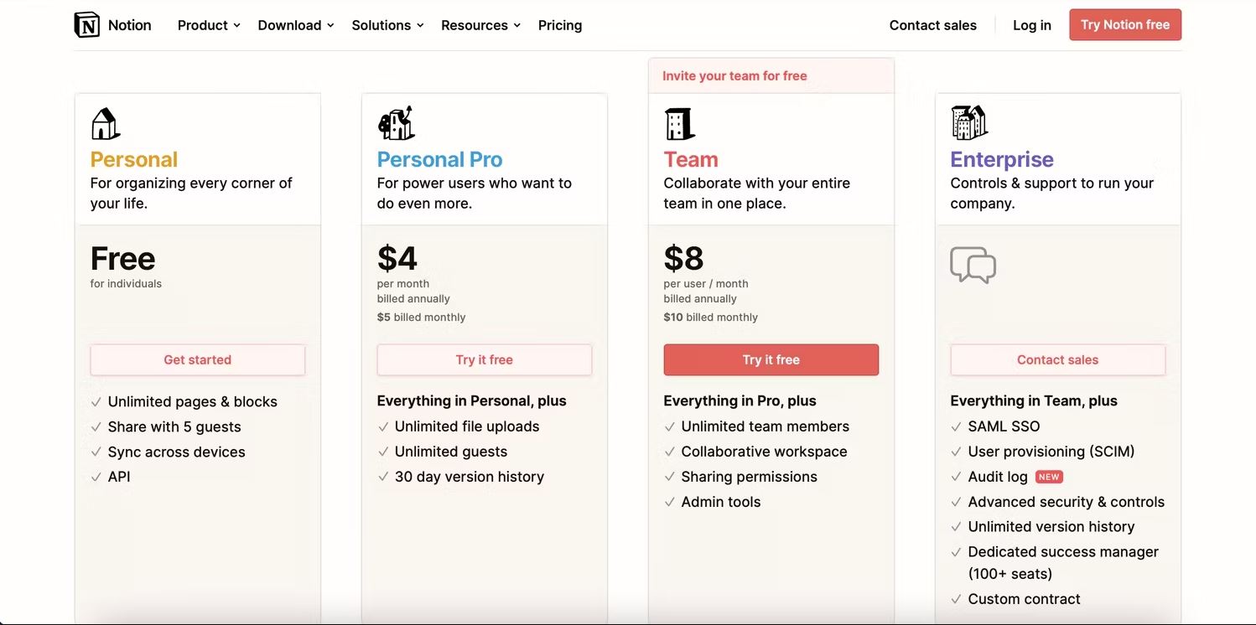1256x625 pixels.
Task: Click the $5 billed monthly text
Action: (421, 318)
